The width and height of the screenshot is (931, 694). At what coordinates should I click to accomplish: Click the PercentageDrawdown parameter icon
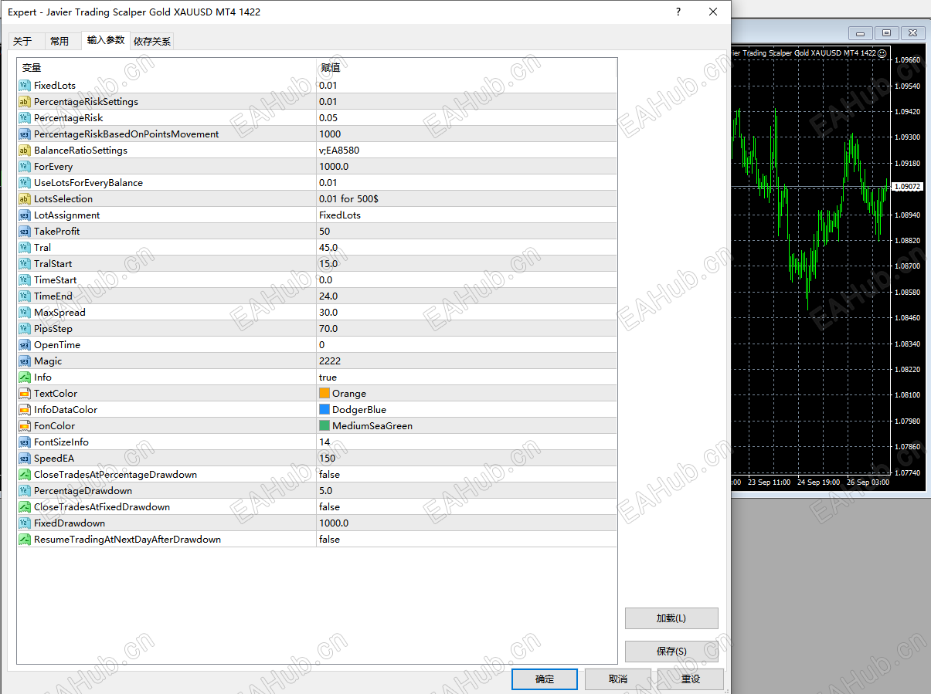[25, 491]
